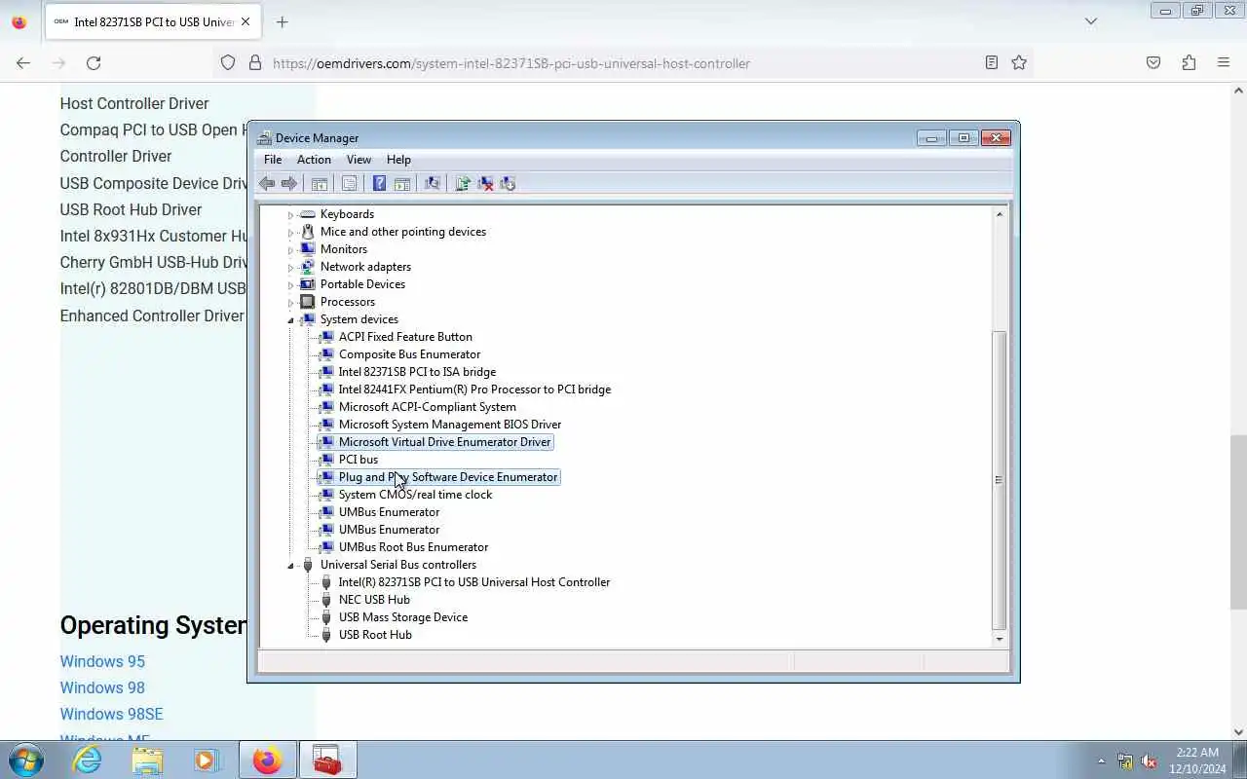The image size is (1247, 779).
Task: Click the blue Help question-mark toolbar icon
Action: [x=379, y=183]
